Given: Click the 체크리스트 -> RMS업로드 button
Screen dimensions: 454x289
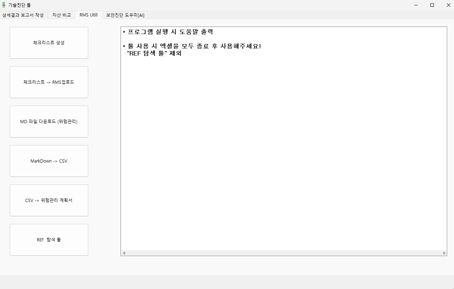Looking at the screenshot, I should click(49, 82).
